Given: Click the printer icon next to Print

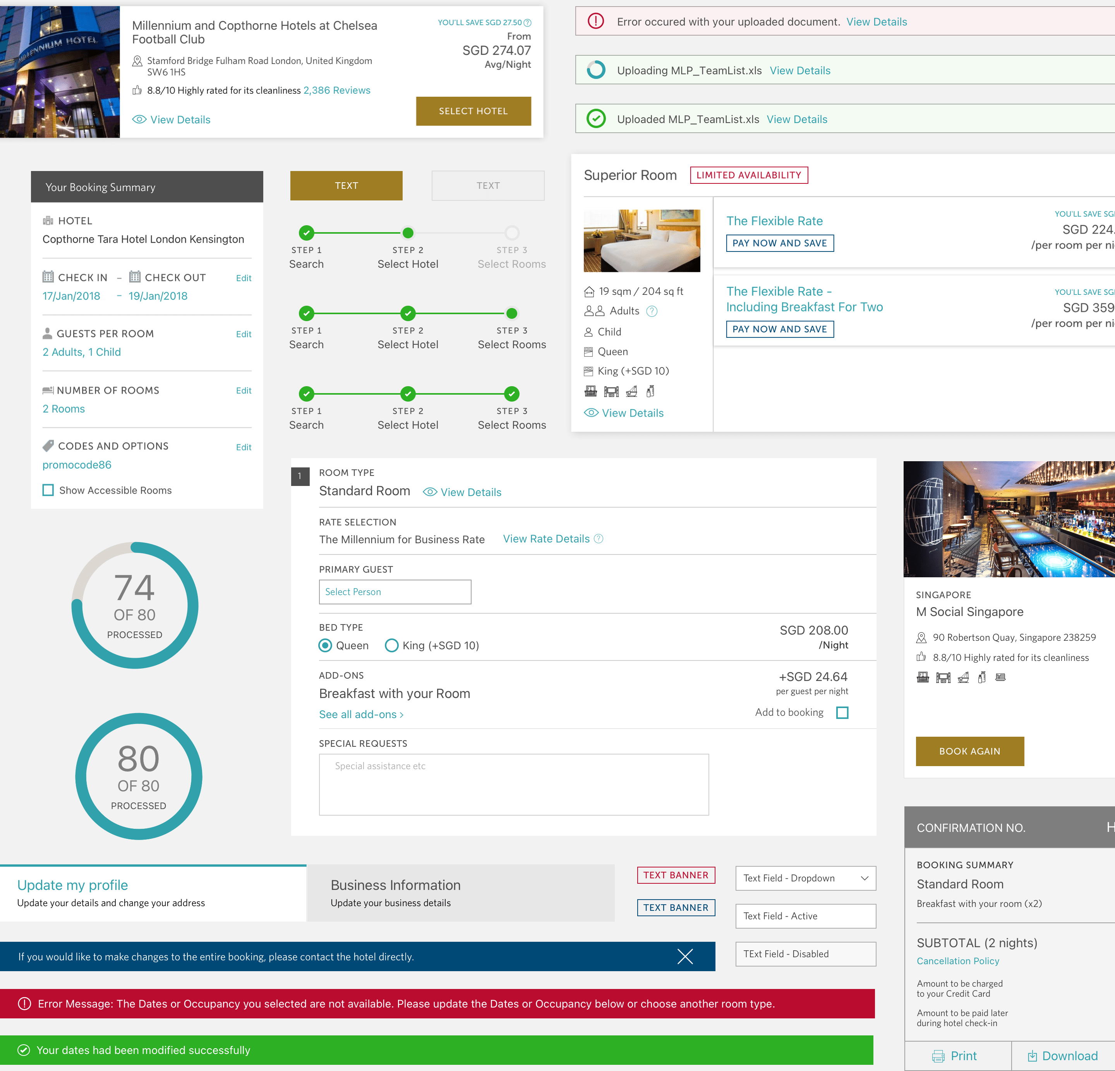Looking at the screenshot, I should pos(938,1056).
